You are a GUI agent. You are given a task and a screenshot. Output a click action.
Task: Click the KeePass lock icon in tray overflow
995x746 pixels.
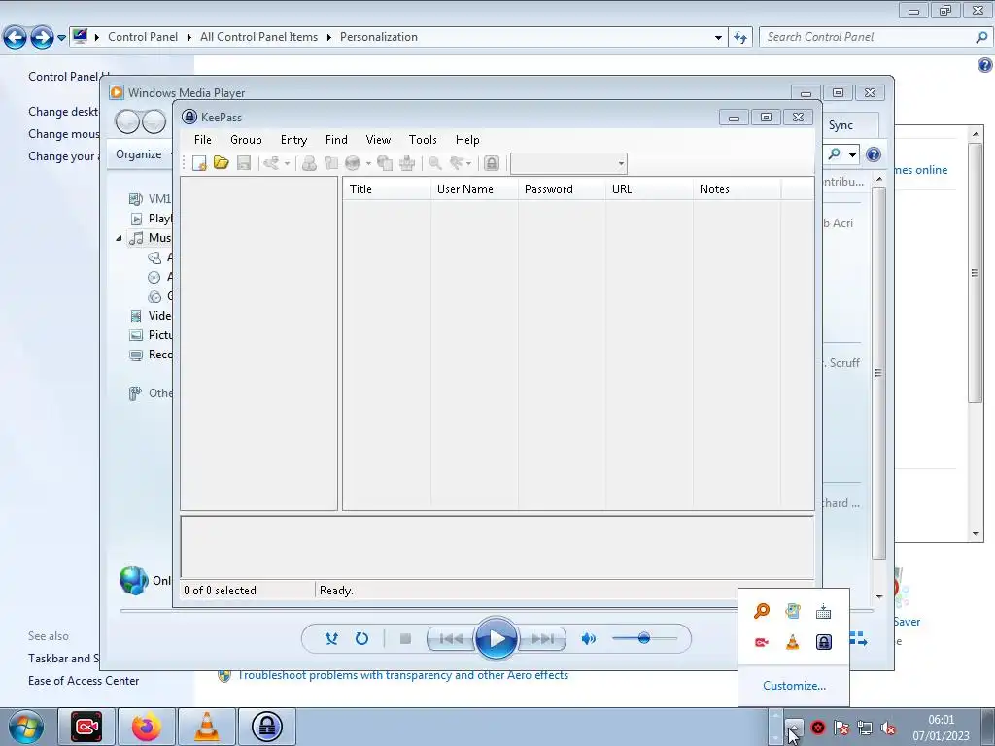[824, 642]
